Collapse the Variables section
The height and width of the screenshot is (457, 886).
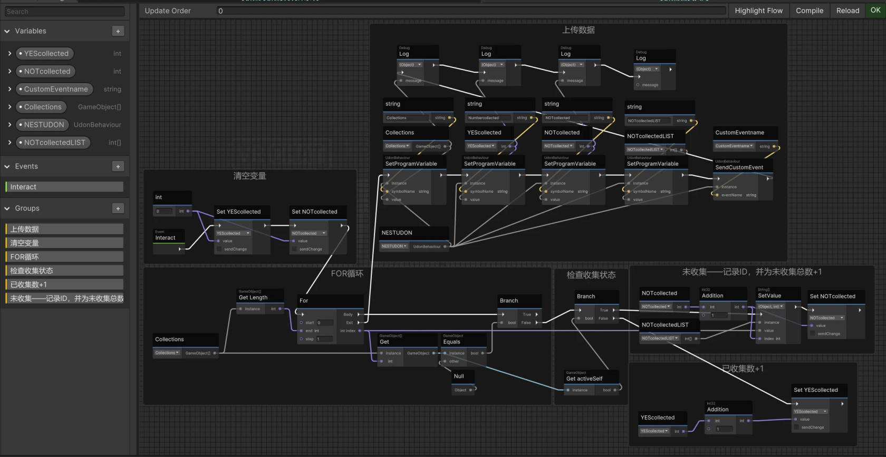point(7,31)
